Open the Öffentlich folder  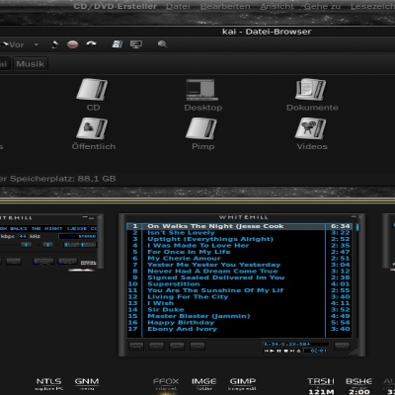[x=94, y=134]
